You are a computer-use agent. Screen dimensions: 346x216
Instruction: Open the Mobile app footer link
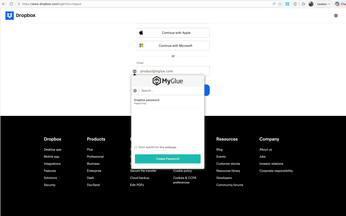tap(51, 157)
